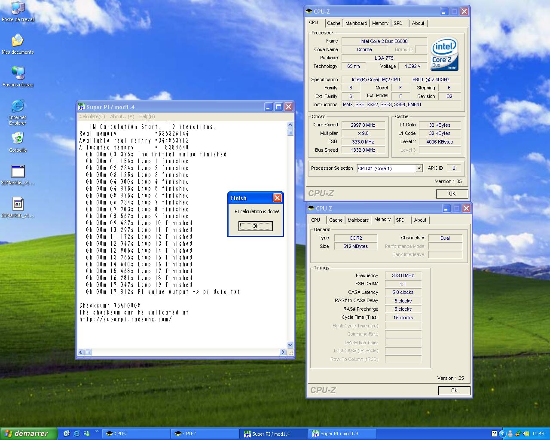The image size is (550, 440).
Task: Launch Internet Explorer from quick launch bar
Action: pos(76,434)
